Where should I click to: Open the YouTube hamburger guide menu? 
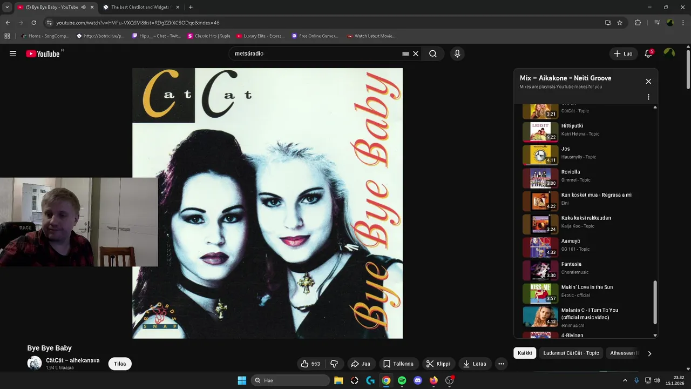coord(13,53)
